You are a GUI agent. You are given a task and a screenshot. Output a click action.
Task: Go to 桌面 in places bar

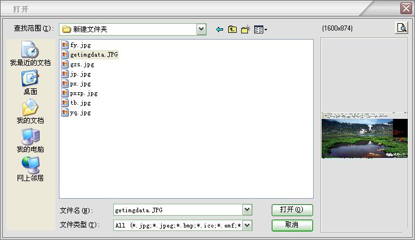coord(30,83)
